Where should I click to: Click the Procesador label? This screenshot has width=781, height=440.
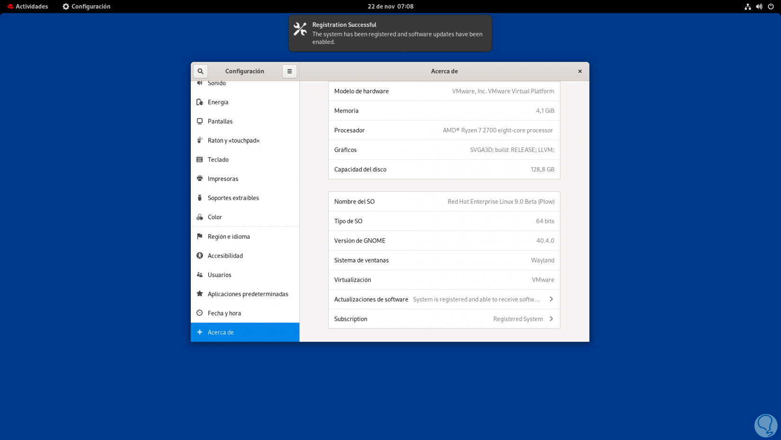point(349,130)
